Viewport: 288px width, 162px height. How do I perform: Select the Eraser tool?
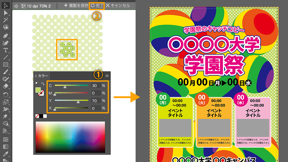pyautogui.click(x=6, y=86)
